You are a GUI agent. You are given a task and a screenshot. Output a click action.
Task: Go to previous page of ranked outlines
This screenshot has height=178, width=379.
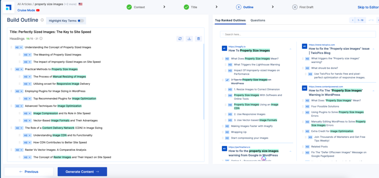[353, 20]
